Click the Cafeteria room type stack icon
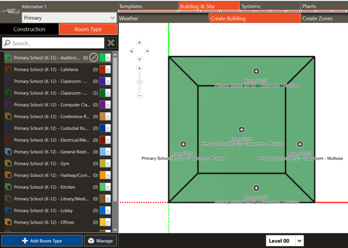 click(x=8, y=70)
